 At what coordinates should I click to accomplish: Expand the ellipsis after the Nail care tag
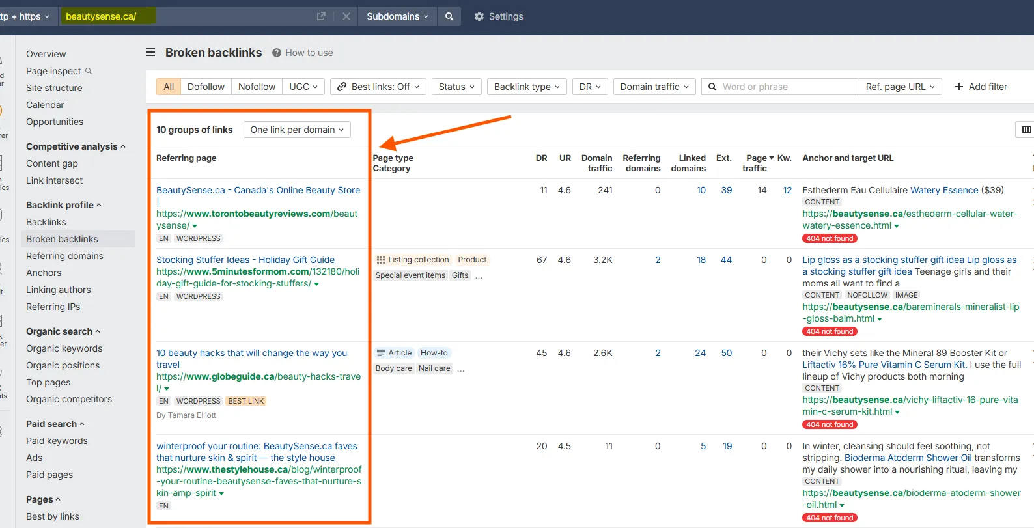(461, 369)
